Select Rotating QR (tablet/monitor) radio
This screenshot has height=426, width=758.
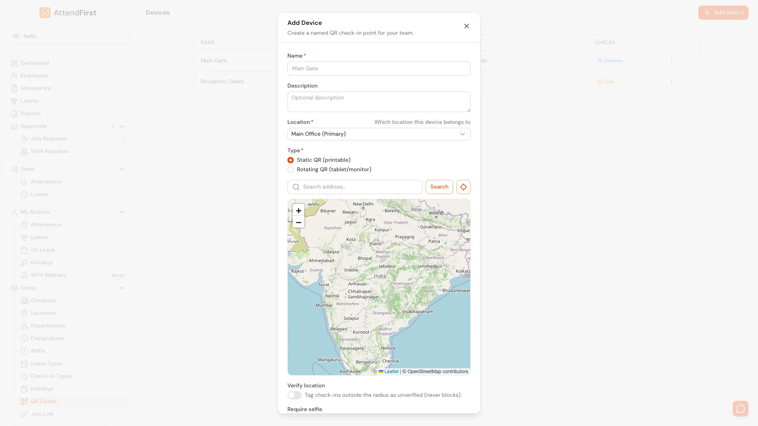tap(291, 170)
